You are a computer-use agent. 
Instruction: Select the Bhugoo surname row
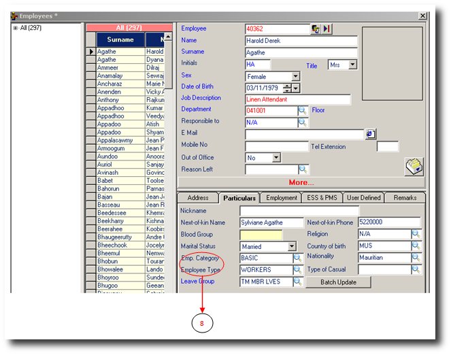click(120, 286)
